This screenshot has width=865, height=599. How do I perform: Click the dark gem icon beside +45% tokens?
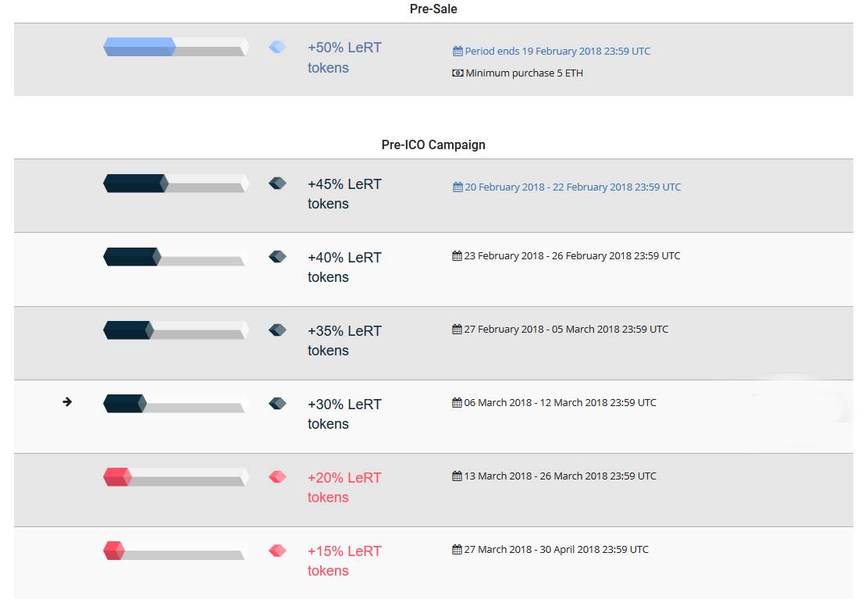(x=277, y=184)
